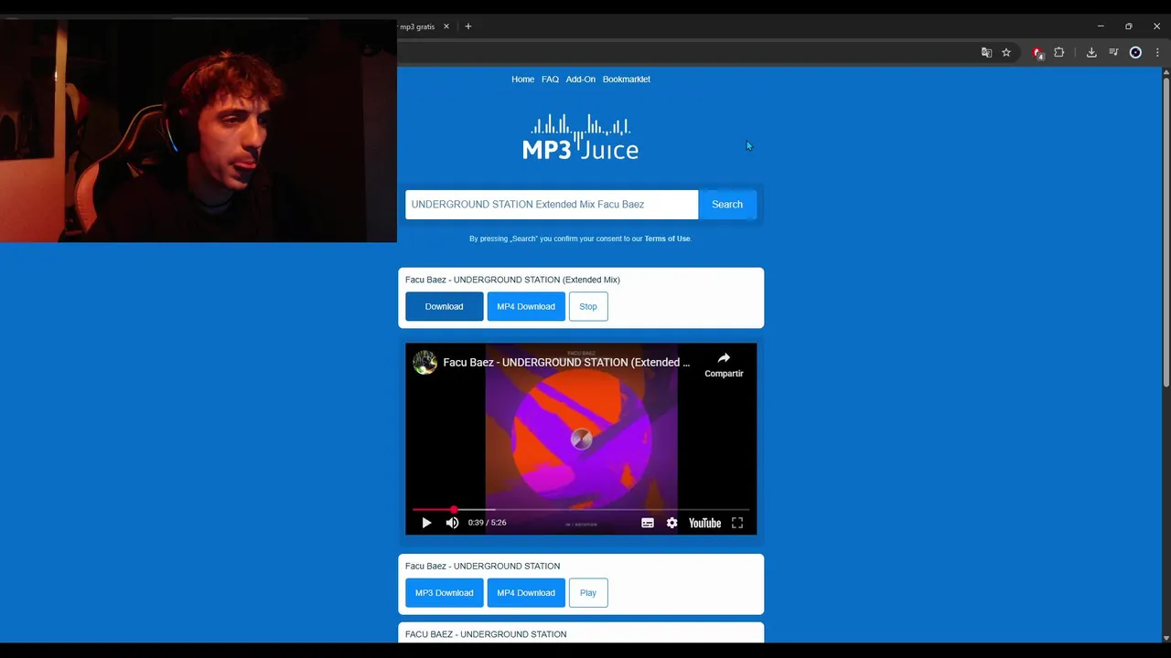
Task: Click the Search button
Action: tap(727, 205)
